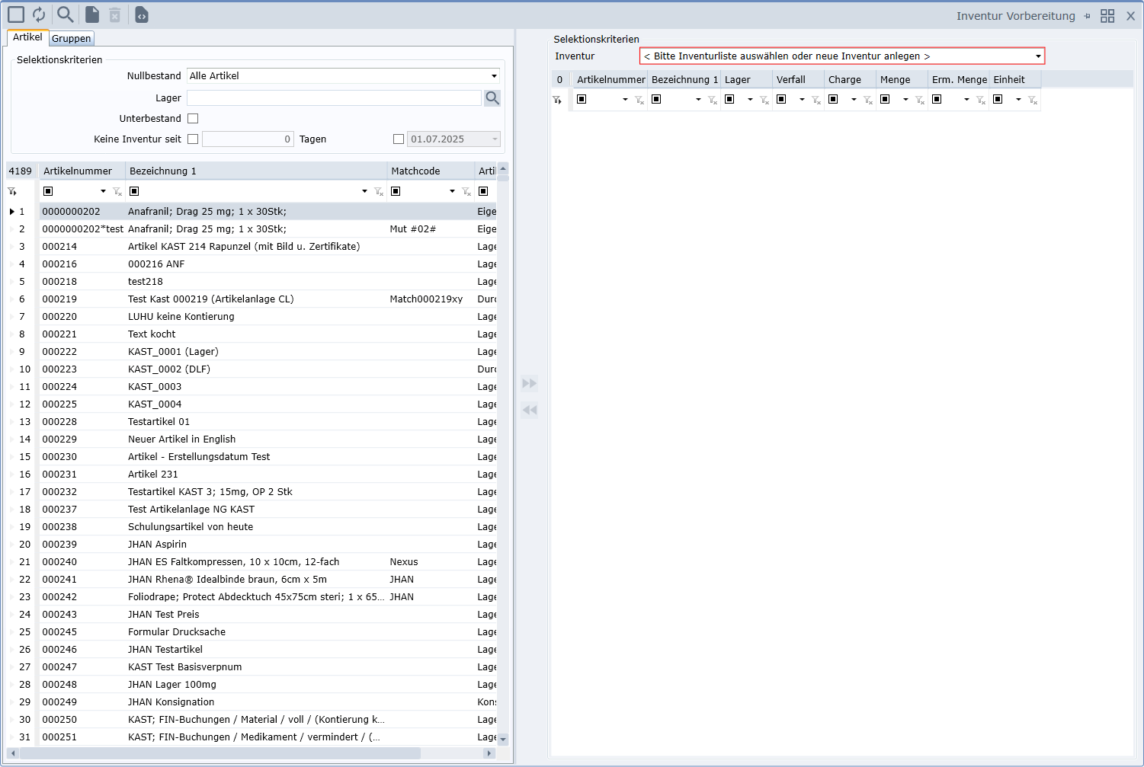This screenshot has width=1144, height=767.
Task: Enable the Unterbestand checkbox
Action: tap(193, 119)
